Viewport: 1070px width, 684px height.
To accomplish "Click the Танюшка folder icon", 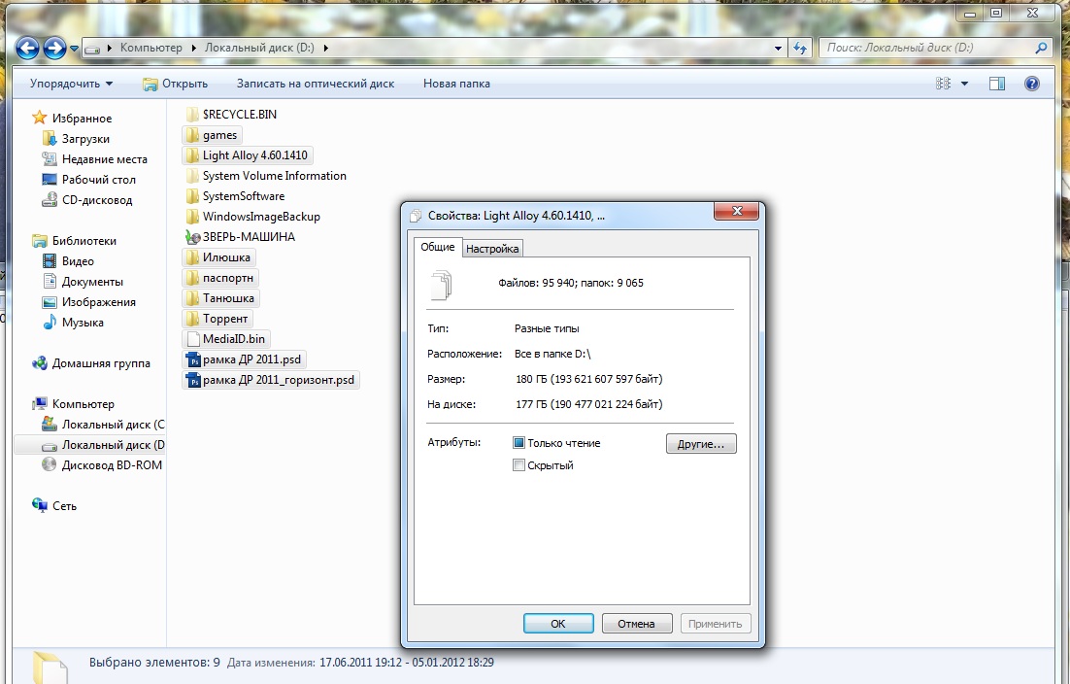I will pyautogui.click(x=192, y=298).
